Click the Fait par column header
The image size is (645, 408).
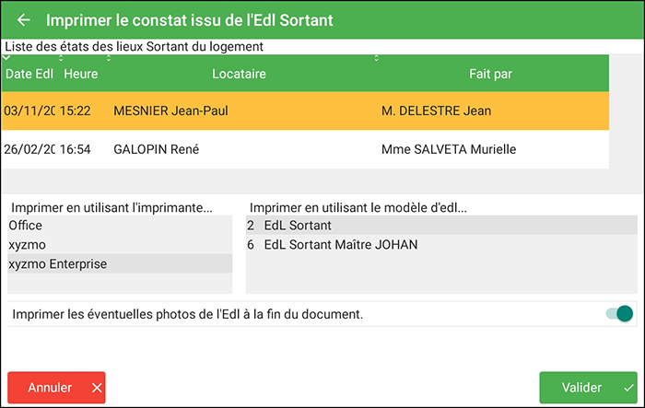490,74
